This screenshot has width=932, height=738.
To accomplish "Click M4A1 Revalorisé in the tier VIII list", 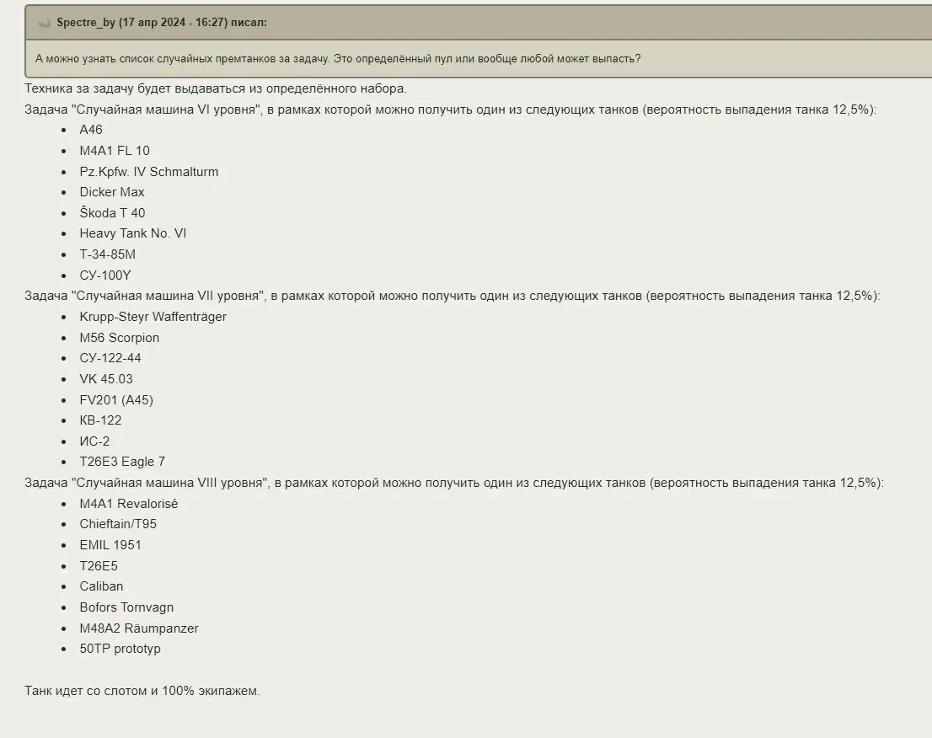I will pyautogui.click(x=129, y=504).
